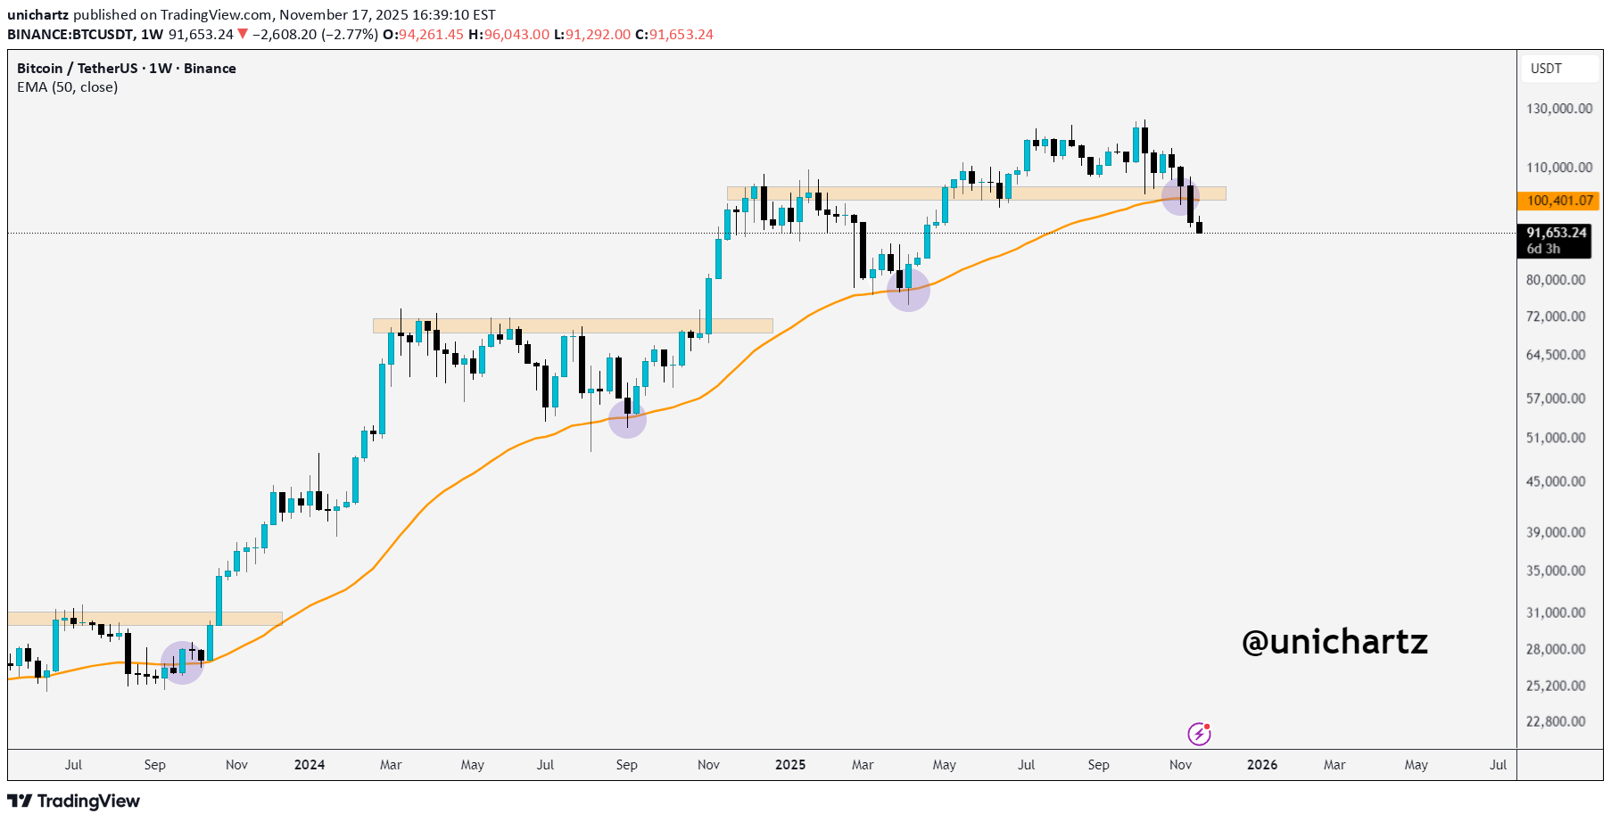Click the 130,000.00 price scale label
The height and width of the screenshot is (822, 1611).
[x=1558, y=109]
